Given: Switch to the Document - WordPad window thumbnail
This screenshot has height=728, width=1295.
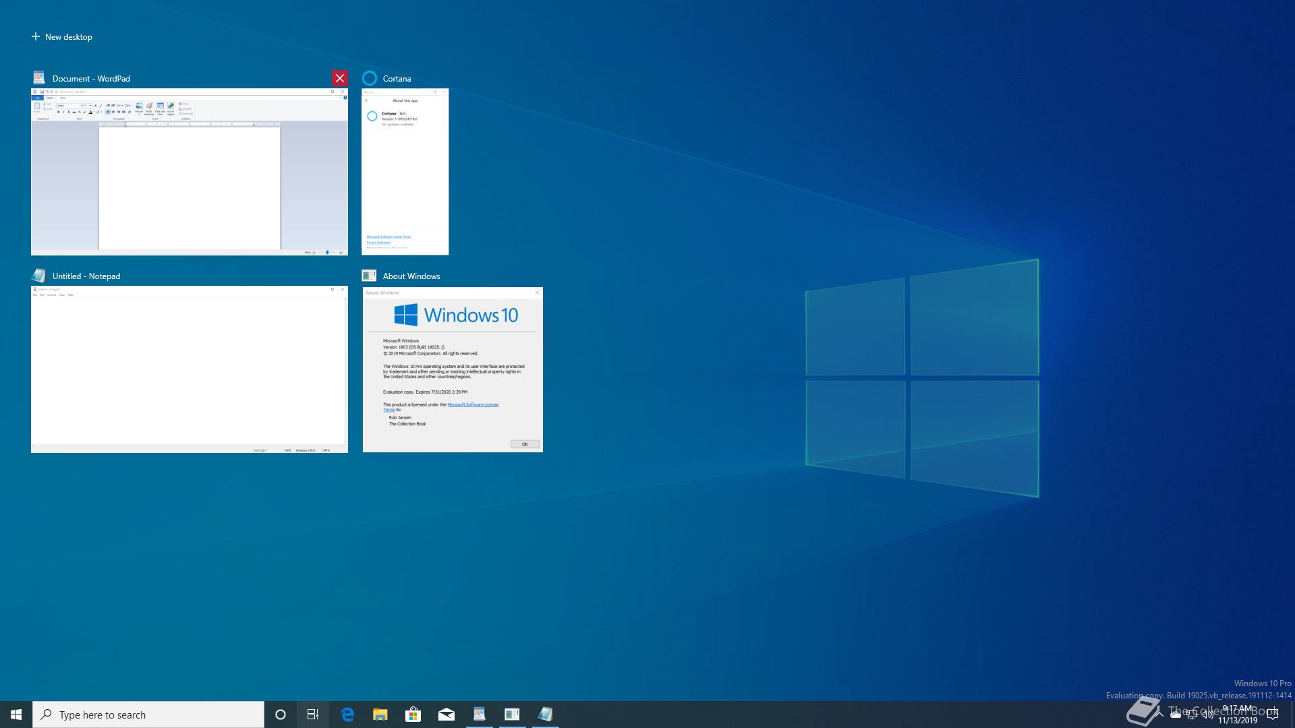Looking at the screenshot, I should [190, 172].
